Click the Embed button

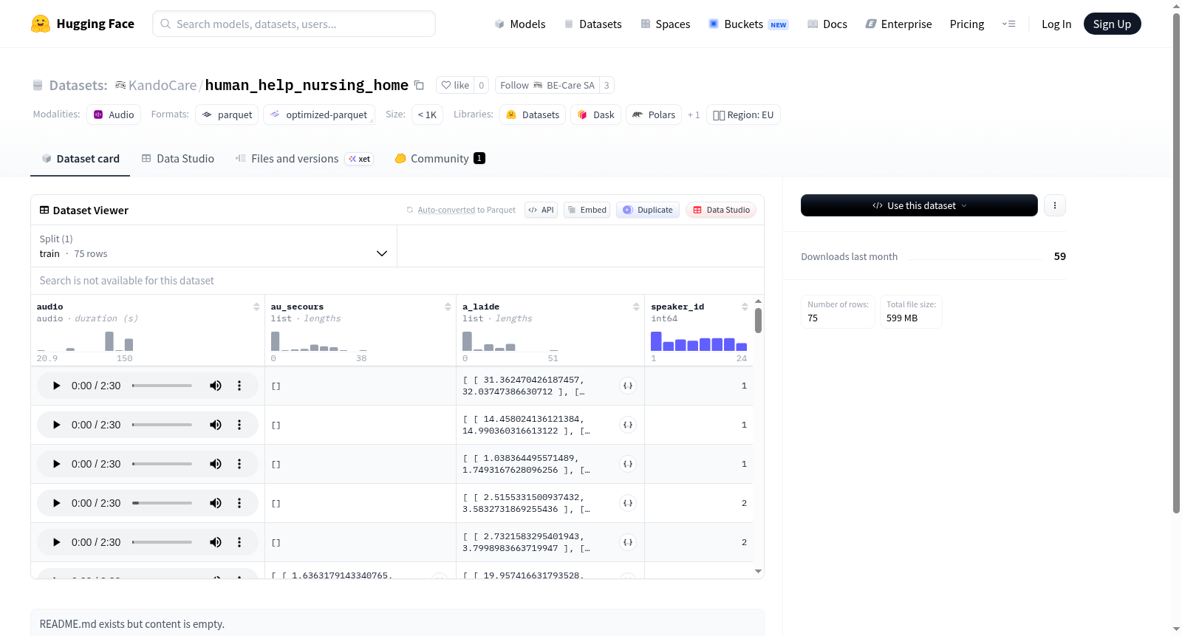coord(587,210)
